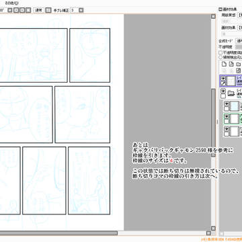Image resolution: width=242 pixels, height=242 pixels.
Task: Select the layer folder icon
Action: [231, 93]
